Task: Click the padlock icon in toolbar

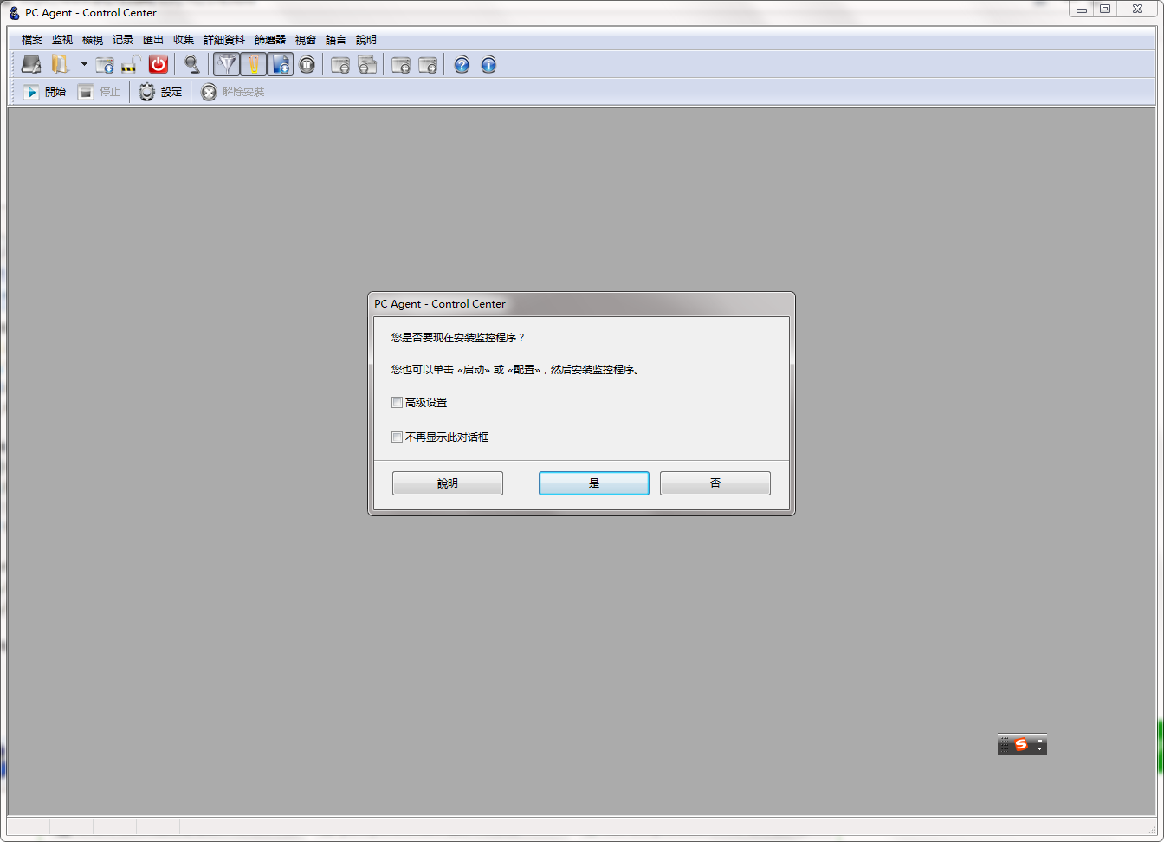Action: (131, 65)
